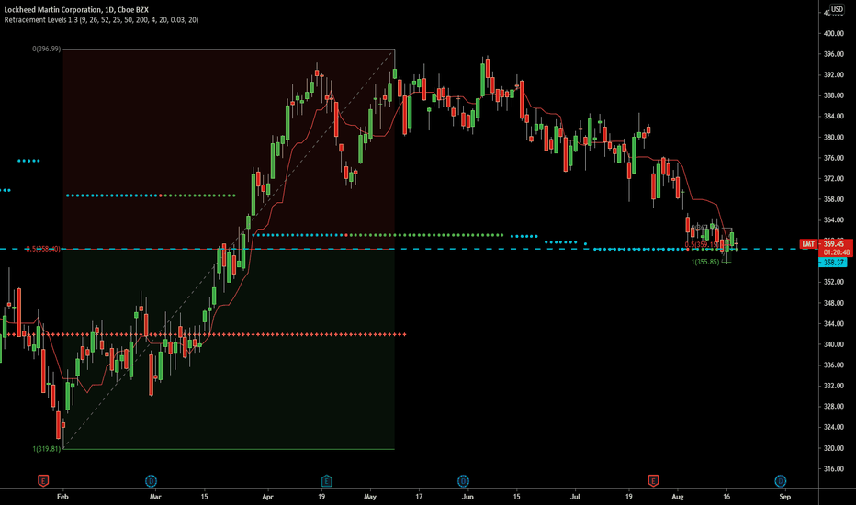The image size is (856, 505).
Task: Click the 320.00 price axis value
Action: point(834,448)
